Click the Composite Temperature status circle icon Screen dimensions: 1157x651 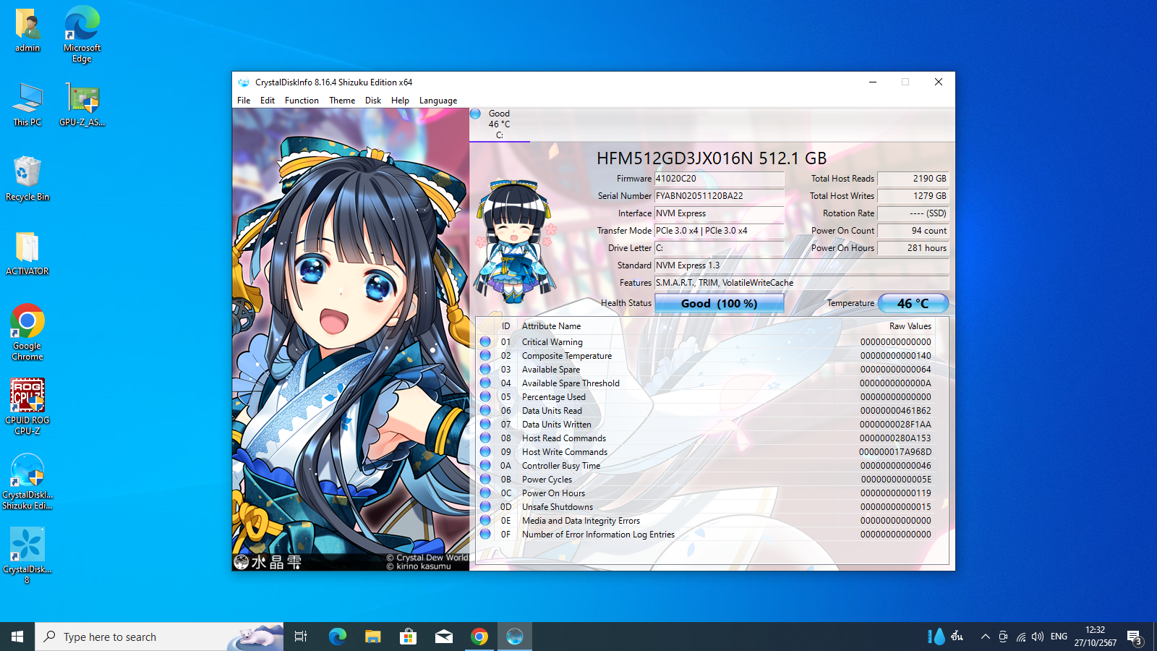(x=485, y=355)
